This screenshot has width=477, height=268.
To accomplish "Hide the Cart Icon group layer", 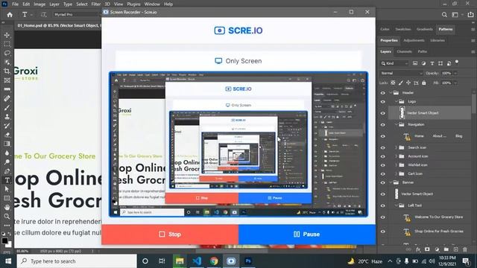I will (x=382, y=173).
